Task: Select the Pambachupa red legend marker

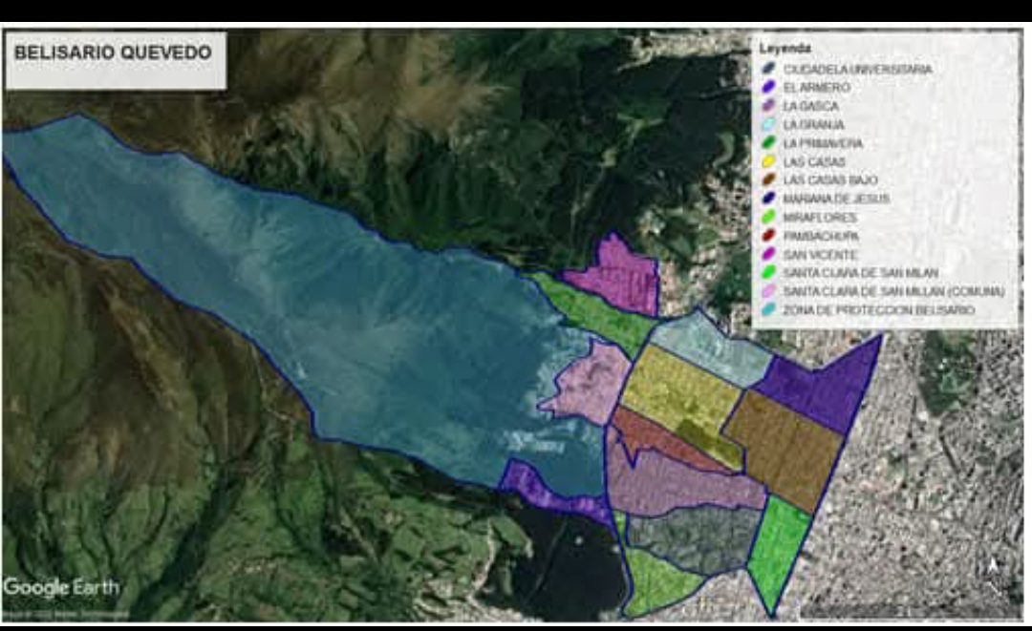Action: [x=768, y=235]
